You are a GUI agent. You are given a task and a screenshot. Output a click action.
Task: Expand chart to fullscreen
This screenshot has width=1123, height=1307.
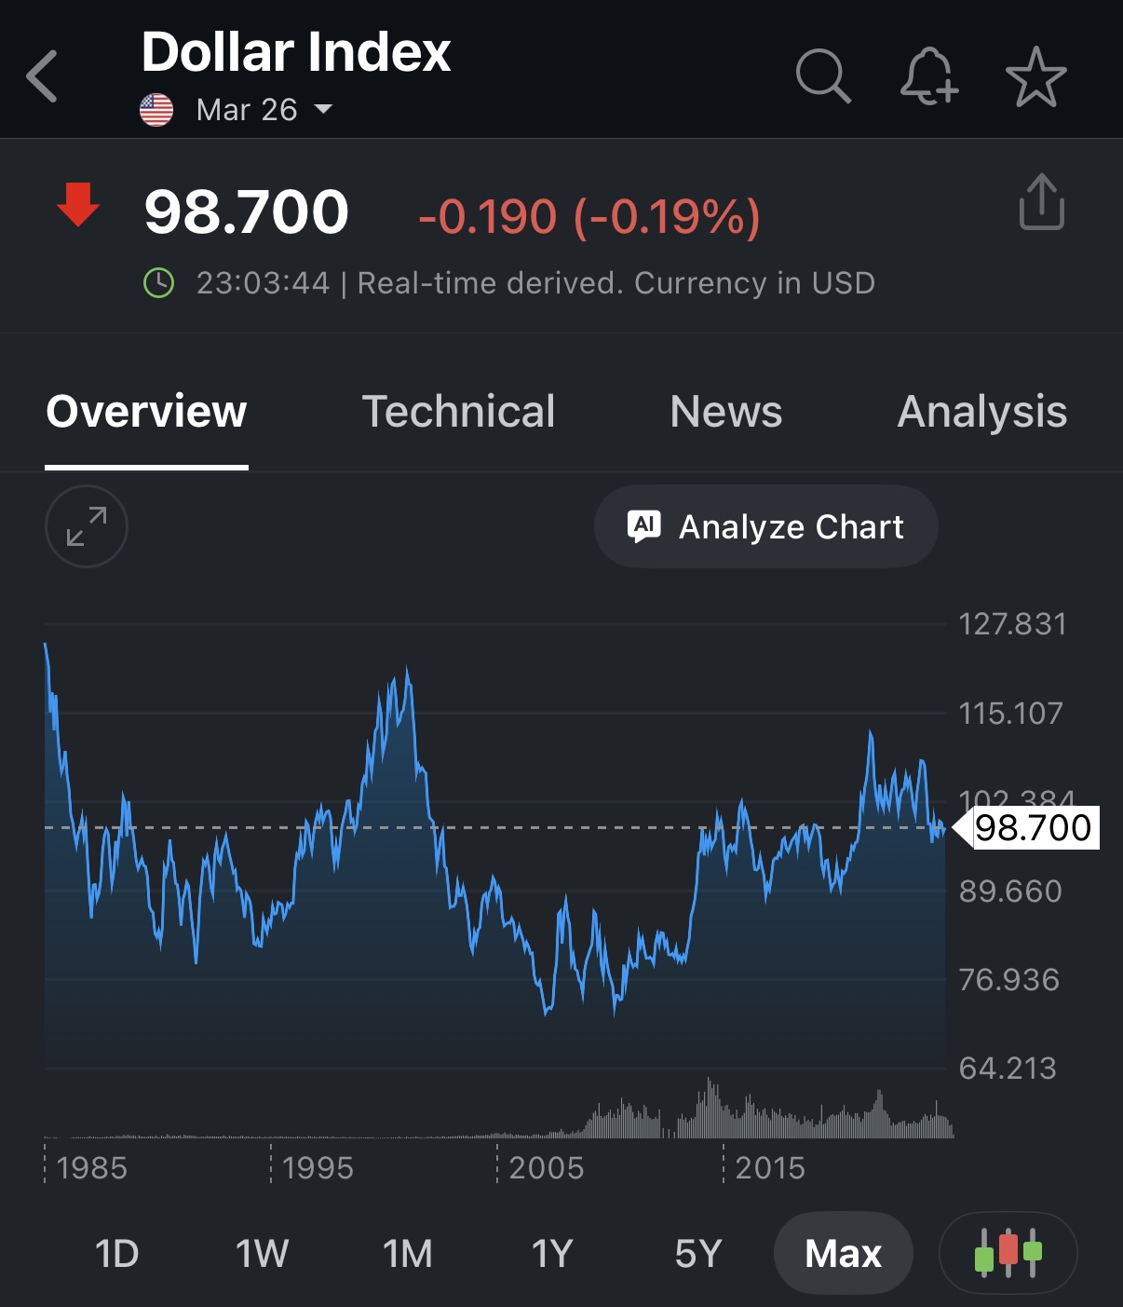87,526
